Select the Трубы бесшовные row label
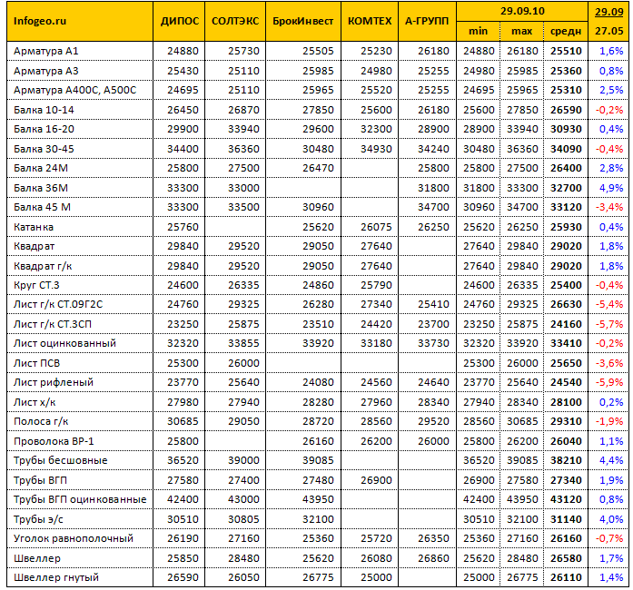The height and width of the screenshot is (590, 633). tap(61, 460)
